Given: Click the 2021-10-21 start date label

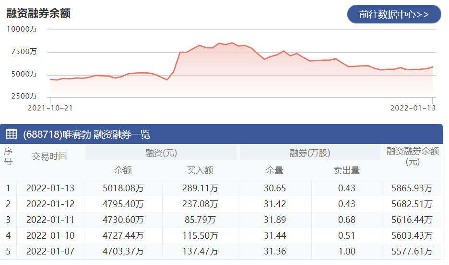Looking at the screenshot, I should click(50, 108).
